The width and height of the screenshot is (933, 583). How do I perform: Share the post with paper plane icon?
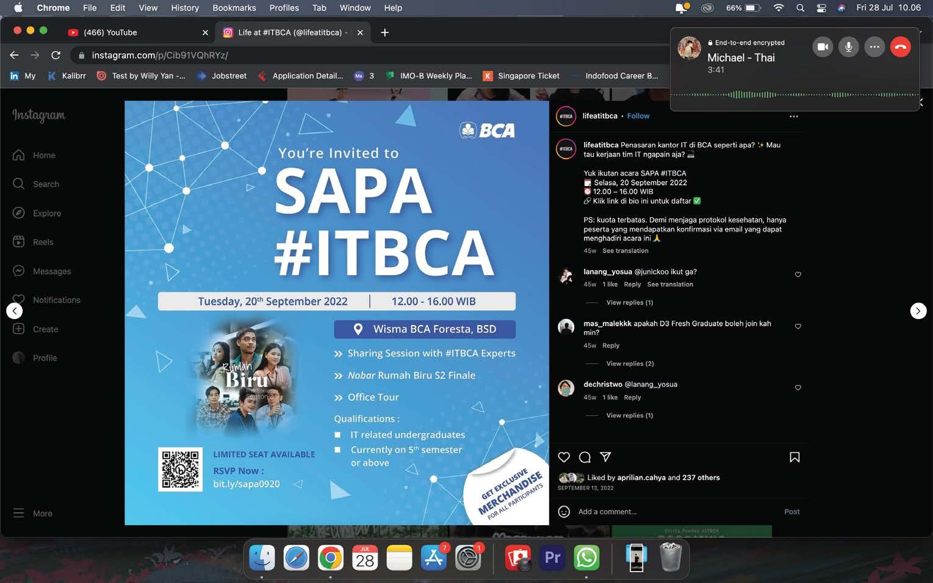605,457
